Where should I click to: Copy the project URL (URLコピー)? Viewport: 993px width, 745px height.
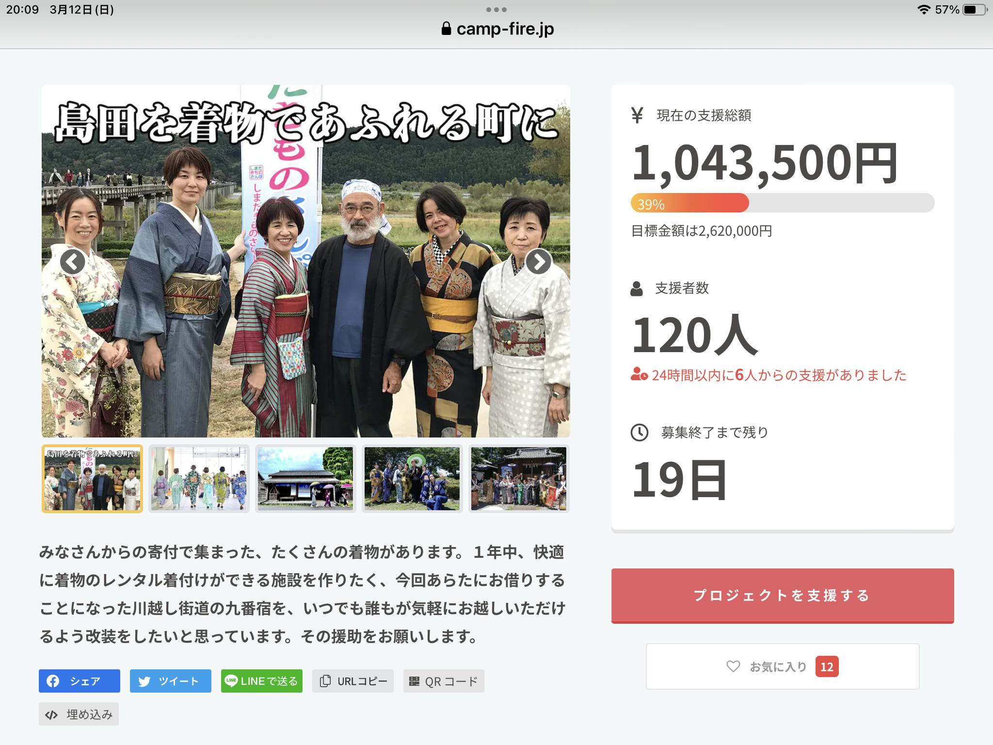pos(353,681)
